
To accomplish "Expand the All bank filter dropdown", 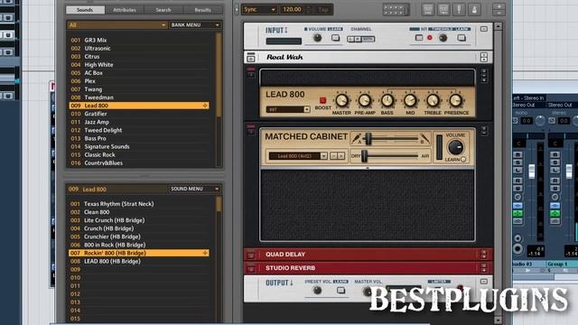I will 117,25.
